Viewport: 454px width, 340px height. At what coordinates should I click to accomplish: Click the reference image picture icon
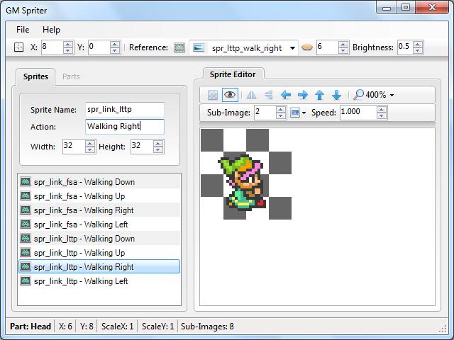[199, 47]
